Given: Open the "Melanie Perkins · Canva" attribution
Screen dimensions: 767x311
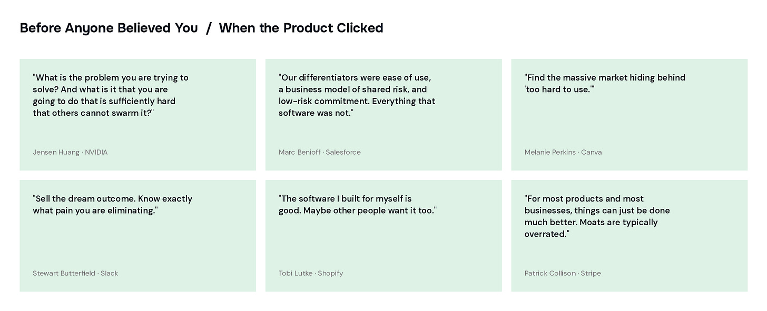Looking at the screenshot, I should pyautogui.click(x=563, y=152).
